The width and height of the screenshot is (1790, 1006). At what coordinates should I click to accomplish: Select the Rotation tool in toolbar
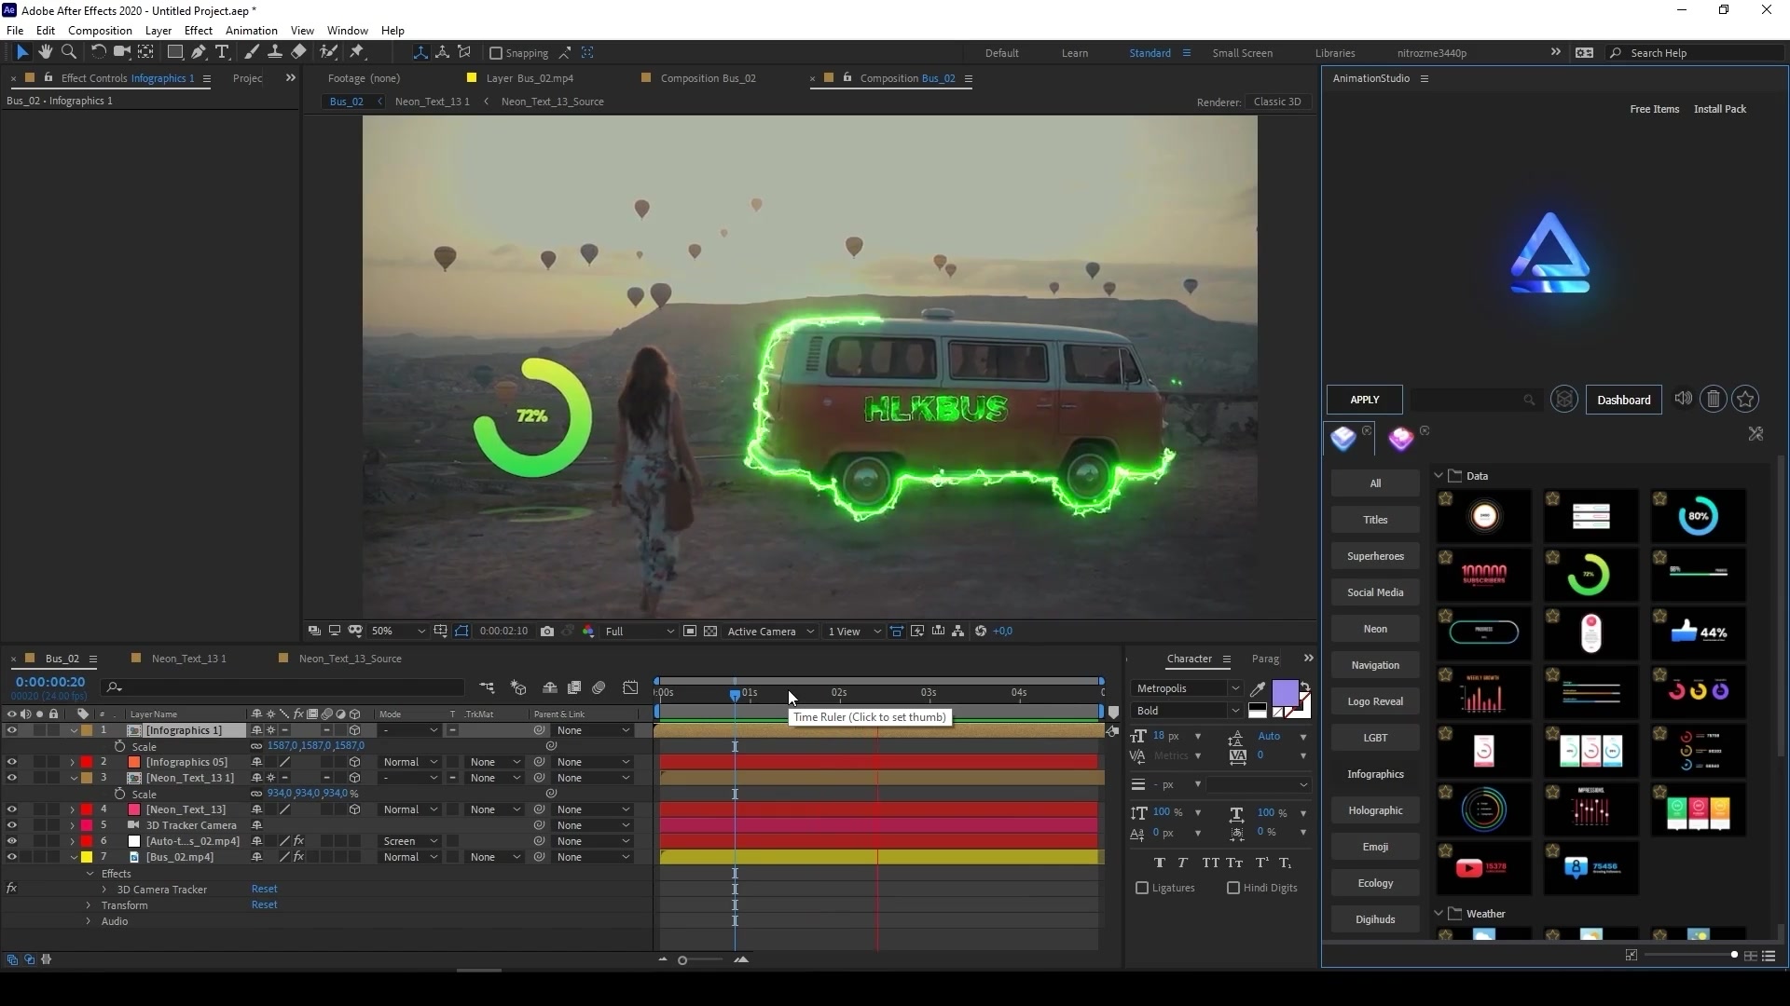pyautogui.click(x=96, y=51)
